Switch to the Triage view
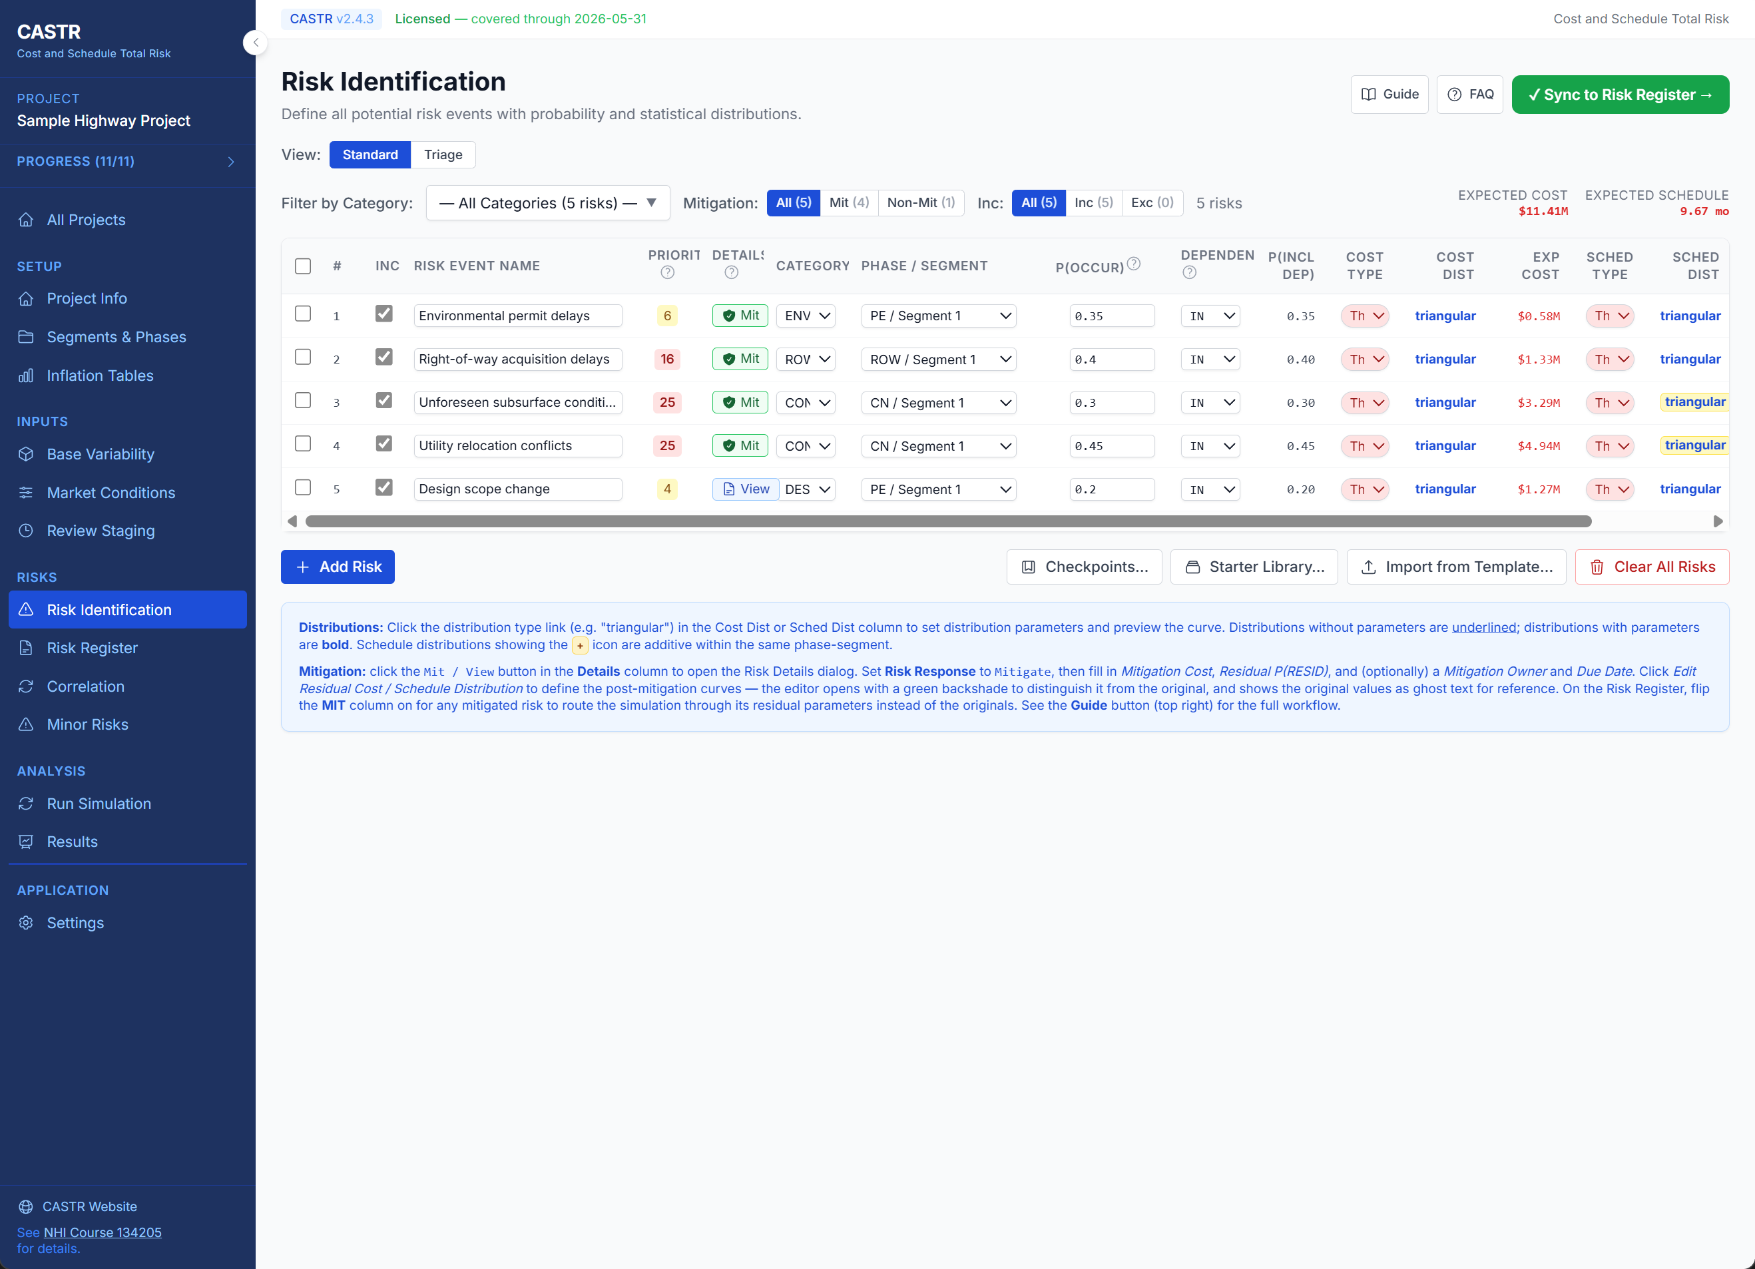This screenshot has width=1755, height=1269. tap(442, 154)
